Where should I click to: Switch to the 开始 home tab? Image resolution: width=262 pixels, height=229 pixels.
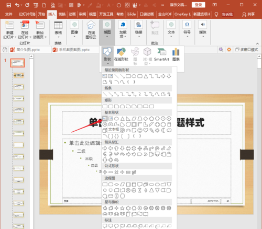41,14
